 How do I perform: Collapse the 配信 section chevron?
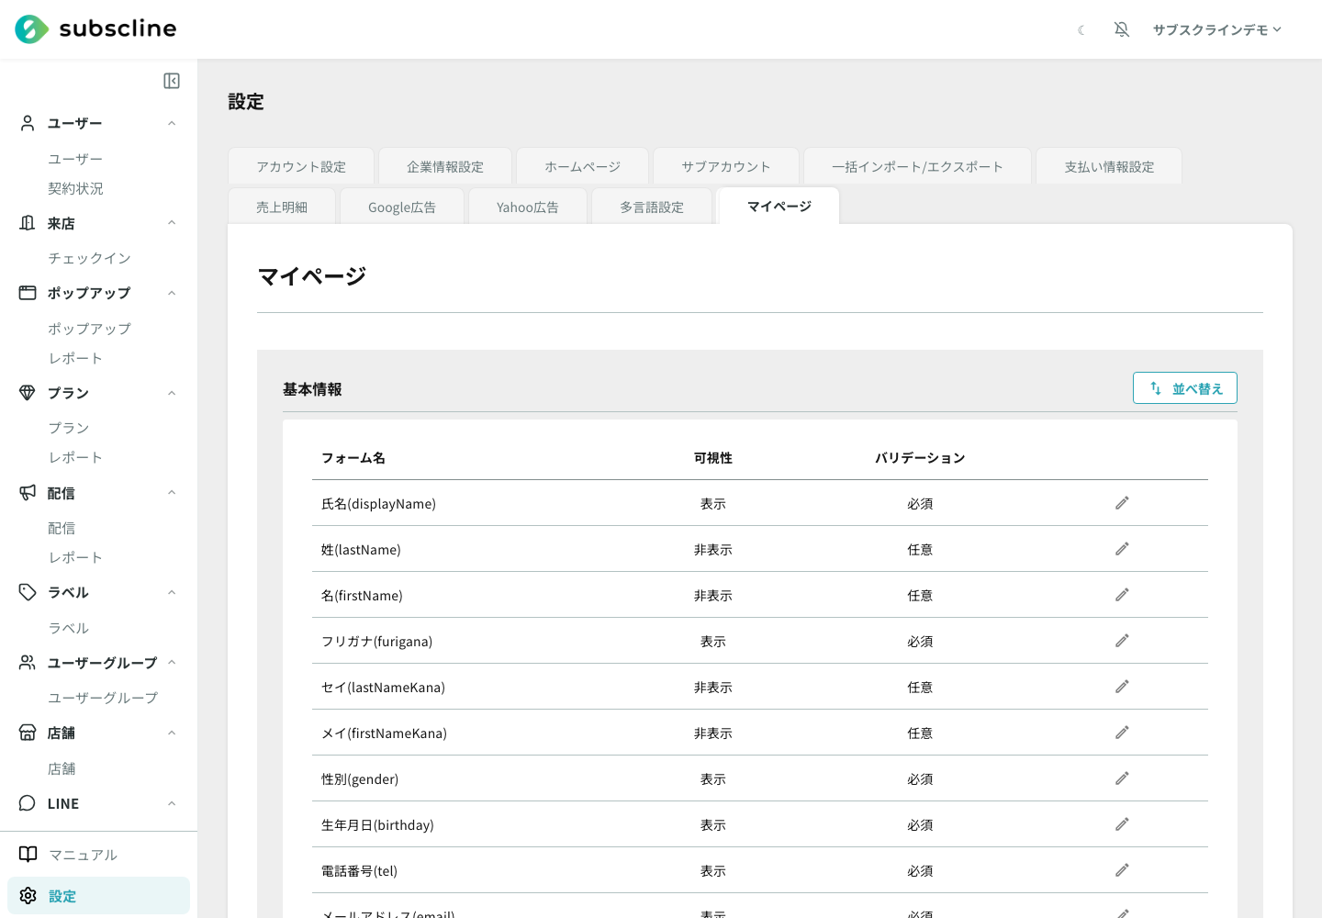pos(172,493)
